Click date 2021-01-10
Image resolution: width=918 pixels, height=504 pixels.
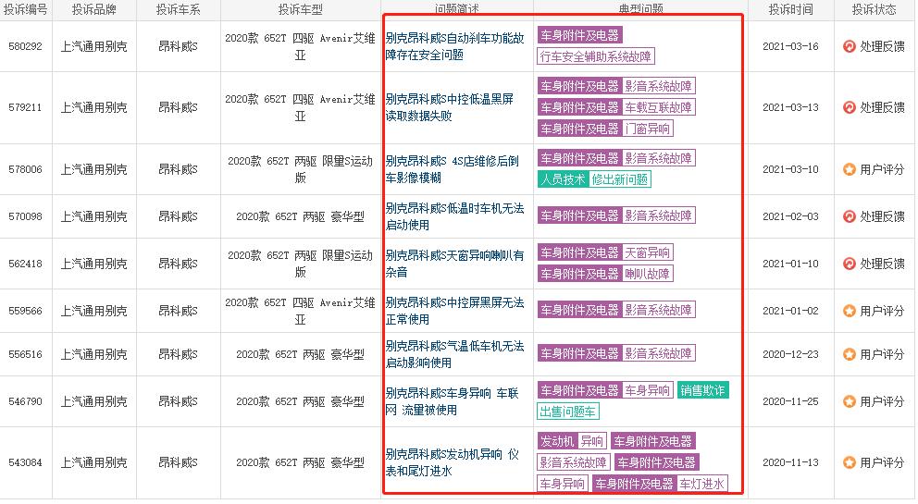pyautogui.click(x=790, y=264)
